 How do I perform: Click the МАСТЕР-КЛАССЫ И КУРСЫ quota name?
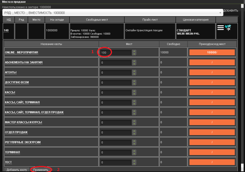[x=23, y=122]
